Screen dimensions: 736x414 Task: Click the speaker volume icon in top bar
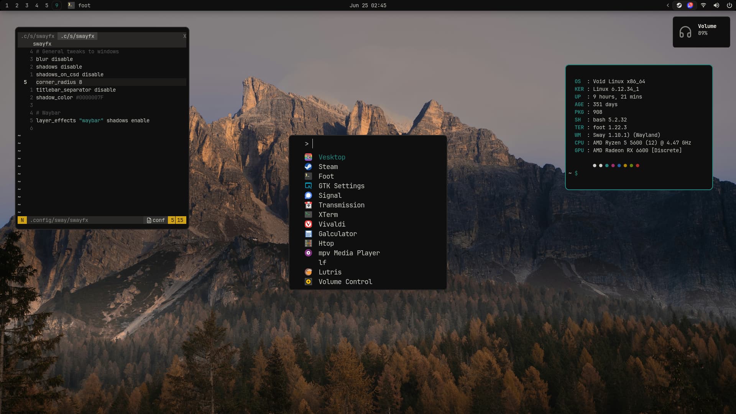coord(716,5)
